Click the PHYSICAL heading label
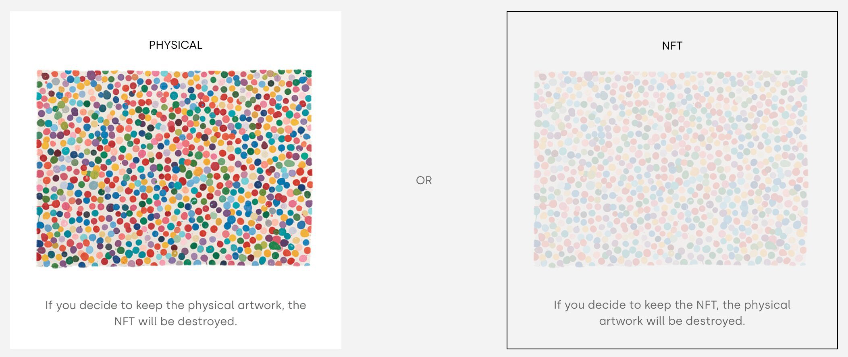 [176, 45]
